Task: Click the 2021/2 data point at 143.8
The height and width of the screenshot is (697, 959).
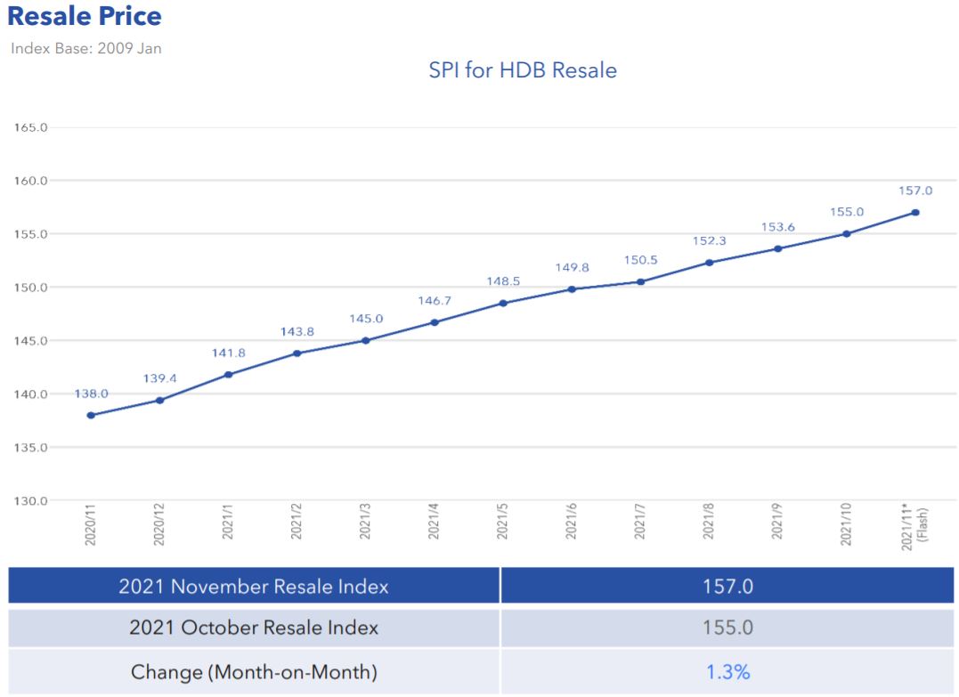Action: click(x=297, y=353)
